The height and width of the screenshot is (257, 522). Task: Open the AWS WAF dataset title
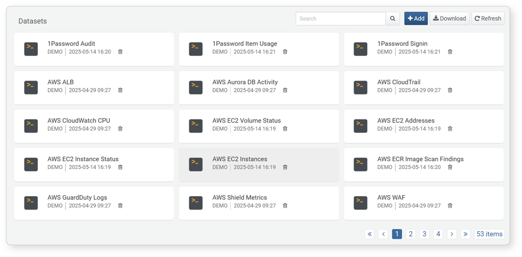click(x=391, y=198)
